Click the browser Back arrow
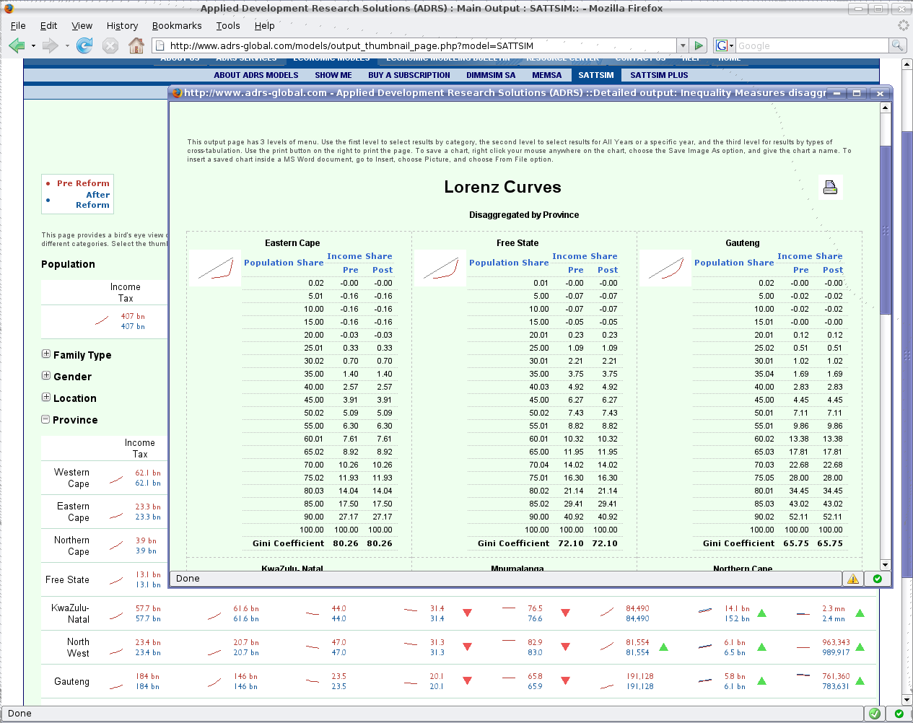Screen dimensions: 913x723 pos(17,45)
